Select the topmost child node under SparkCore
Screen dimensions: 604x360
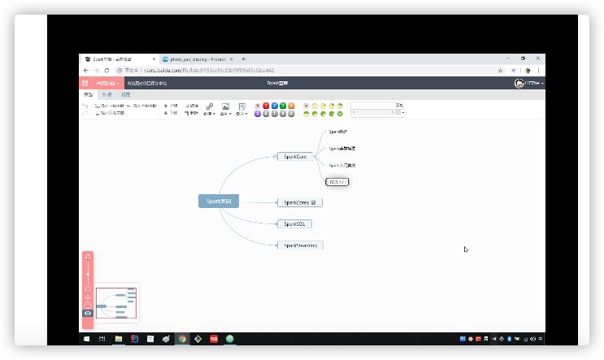click(x=338, y=132)
